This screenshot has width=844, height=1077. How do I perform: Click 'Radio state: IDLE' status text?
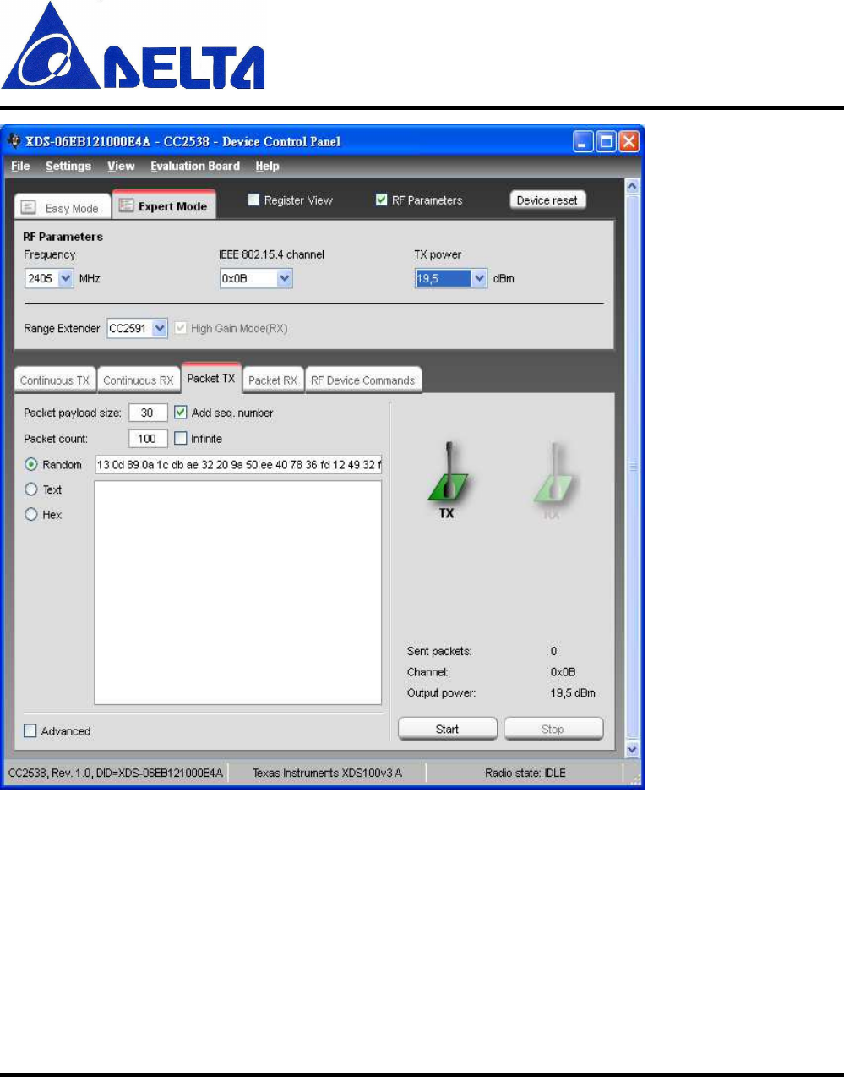tap(525, 773)
